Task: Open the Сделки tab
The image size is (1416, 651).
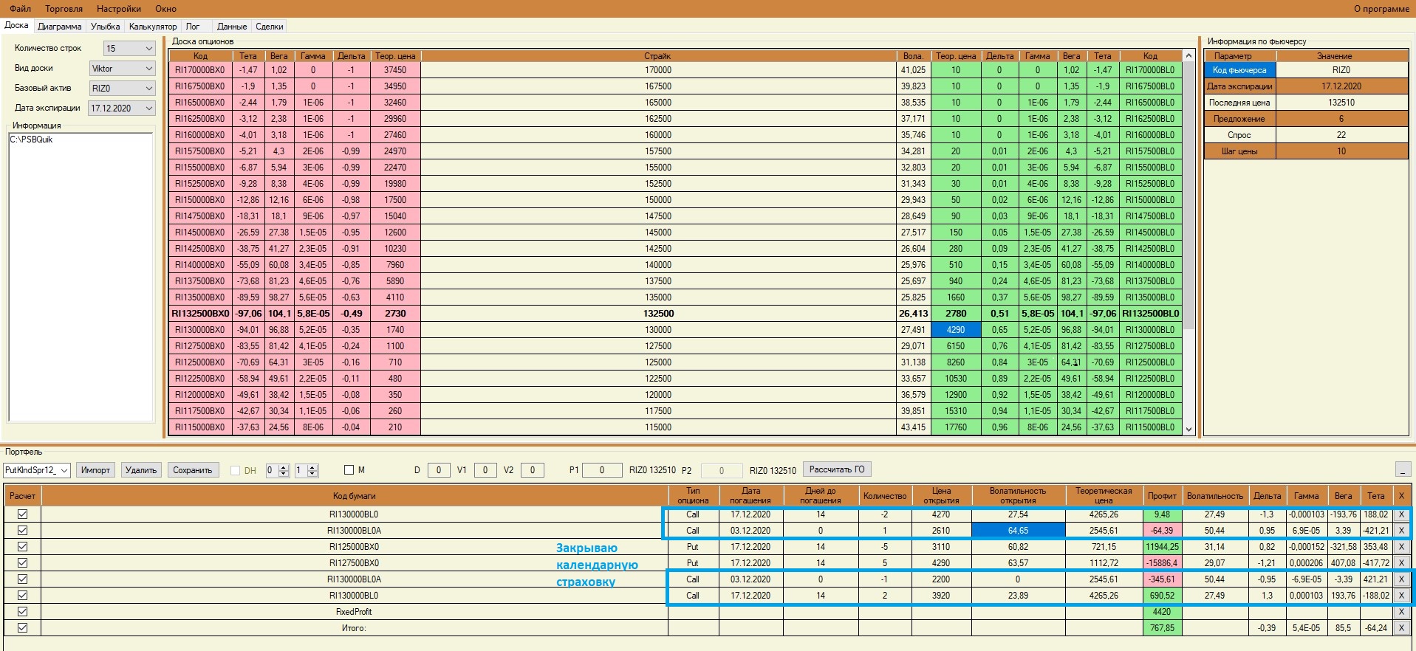Action: pyautogui.click(x=270, y=27)
